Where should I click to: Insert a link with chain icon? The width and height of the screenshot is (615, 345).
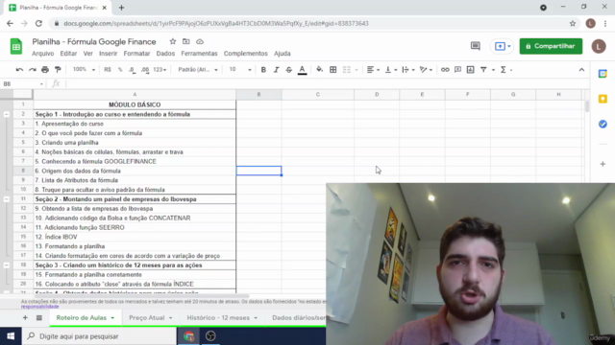click(x=445, y=70)
